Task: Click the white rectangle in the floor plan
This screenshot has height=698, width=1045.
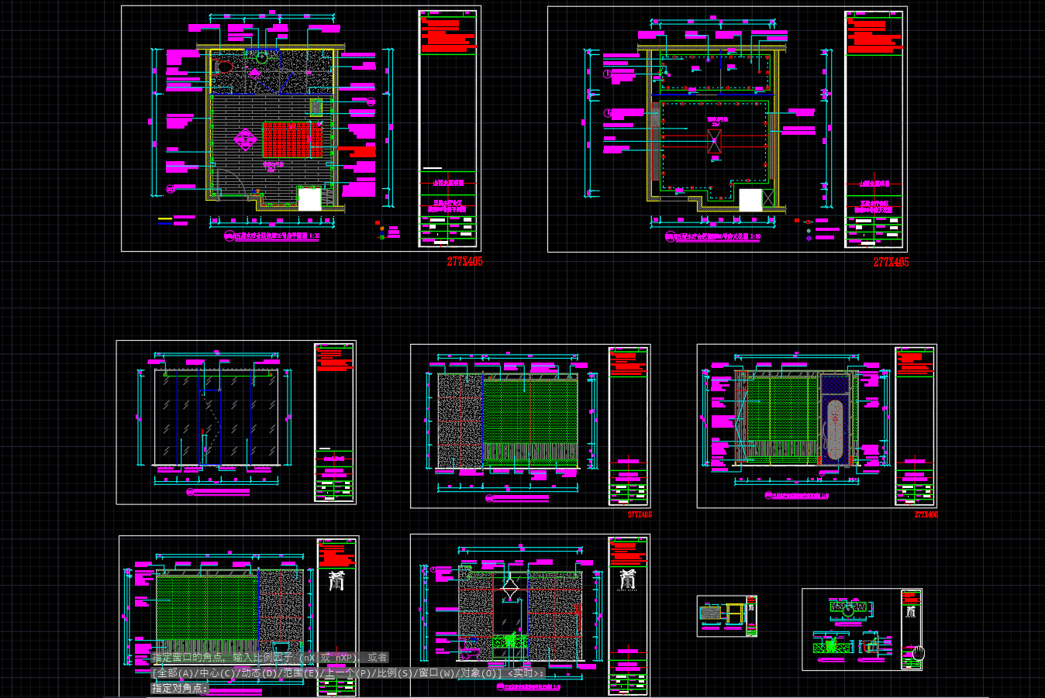Action: pyautogui.click(x=309, y=199)
